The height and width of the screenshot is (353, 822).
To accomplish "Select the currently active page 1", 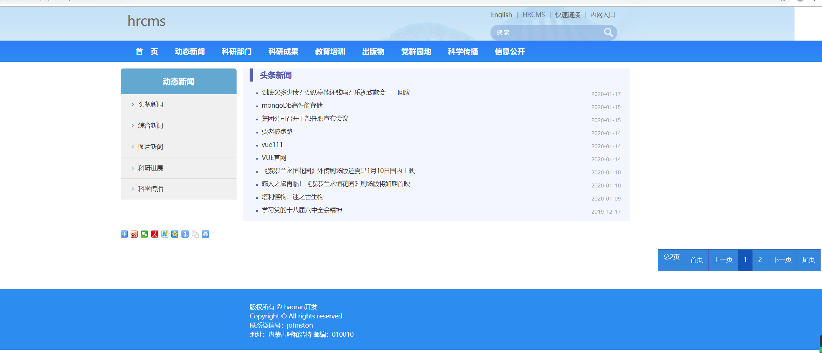I will [745, 260].
